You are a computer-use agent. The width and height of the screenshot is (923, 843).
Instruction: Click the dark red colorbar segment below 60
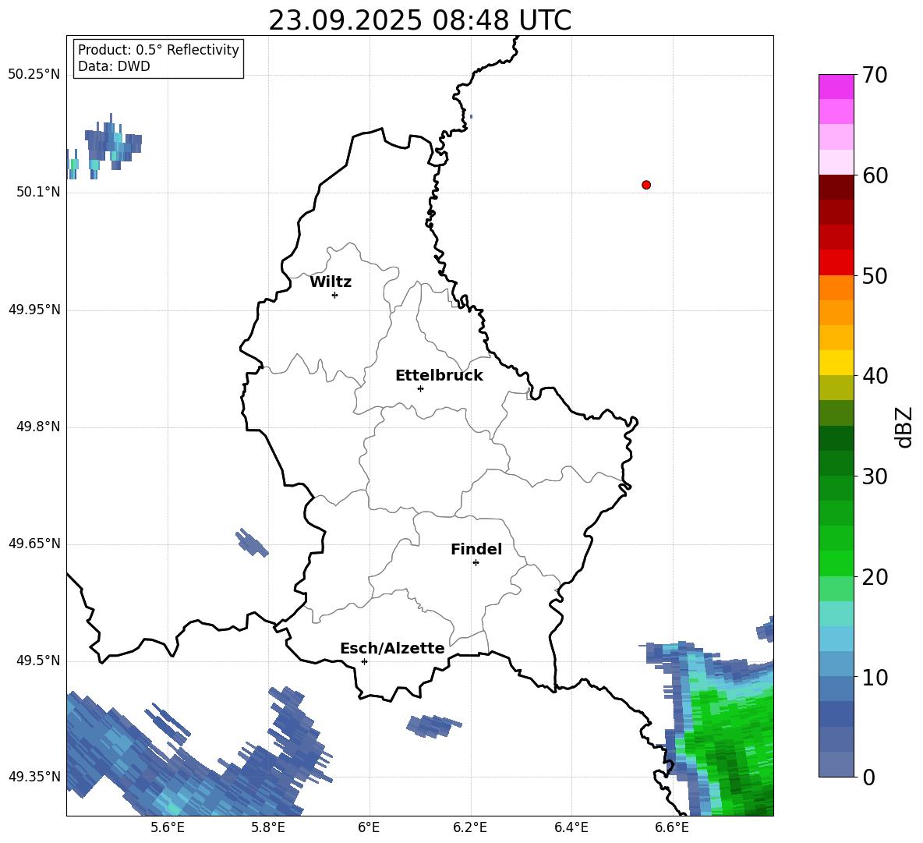point(836,187)
